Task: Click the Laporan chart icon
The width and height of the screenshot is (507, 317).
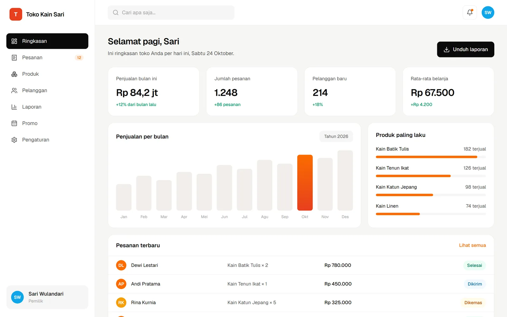Action: 14,107
